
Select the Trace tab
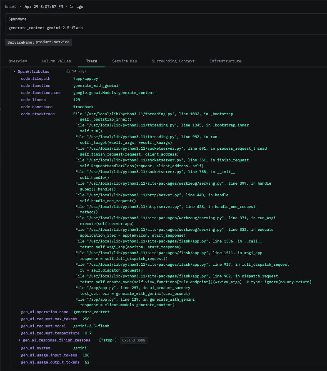click(x=92, y=61)
